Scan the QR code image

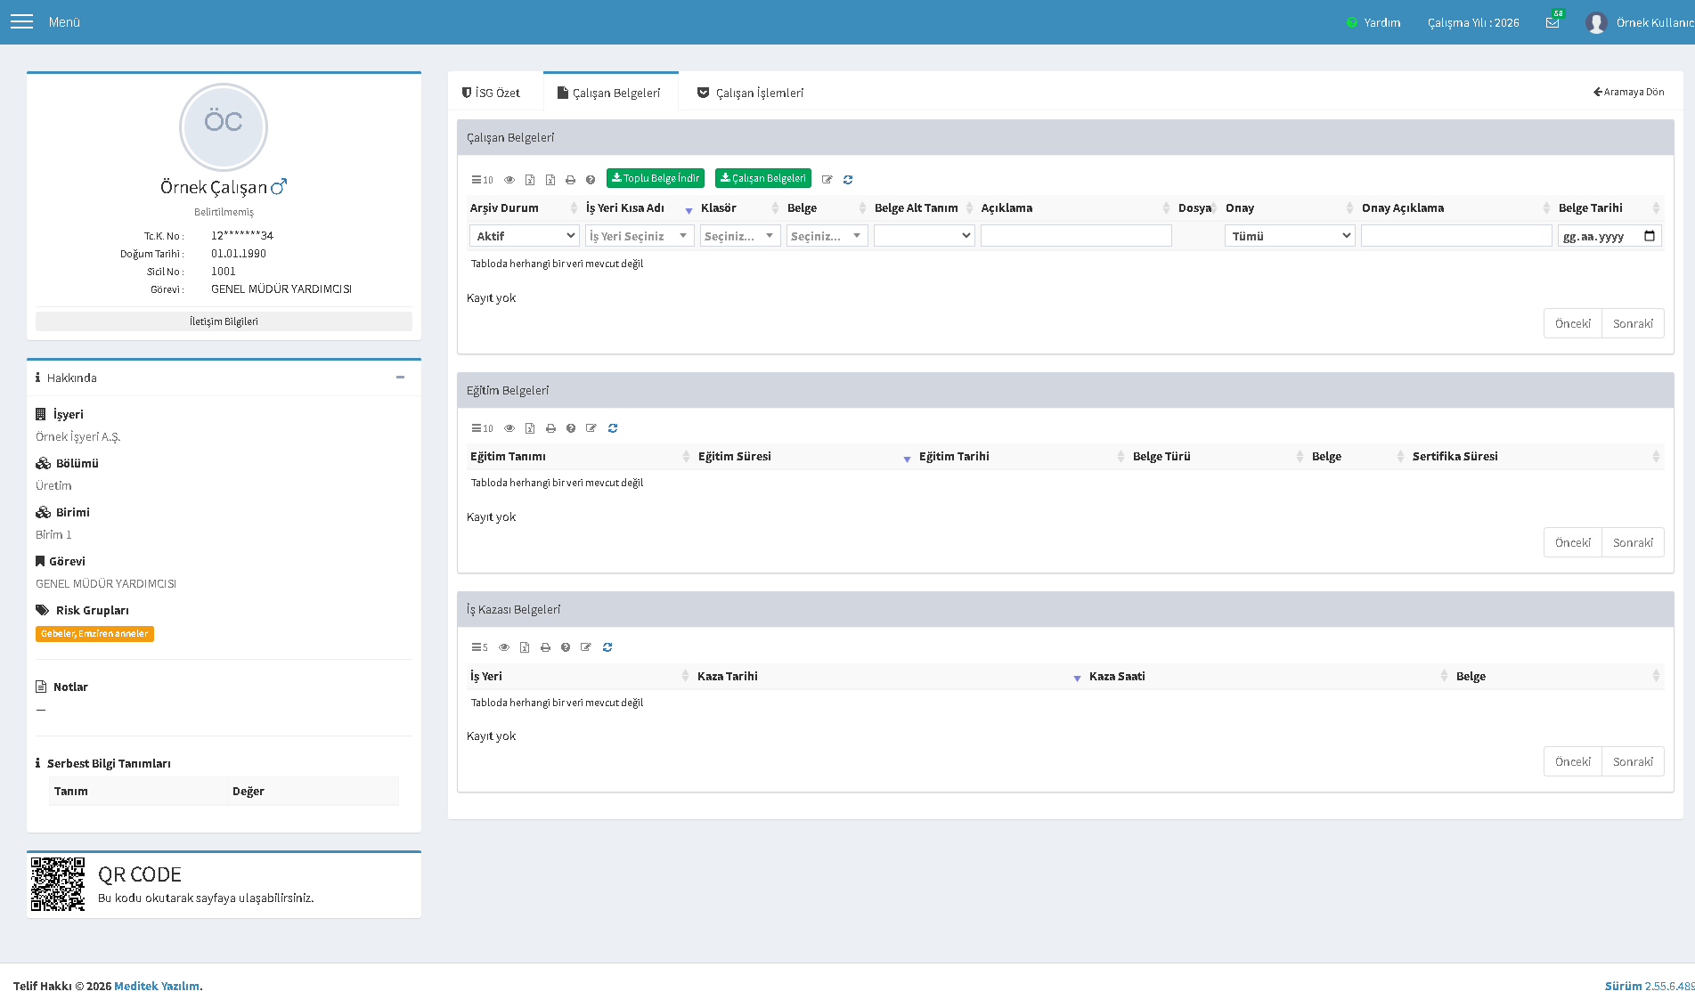(x=58, y=884)
